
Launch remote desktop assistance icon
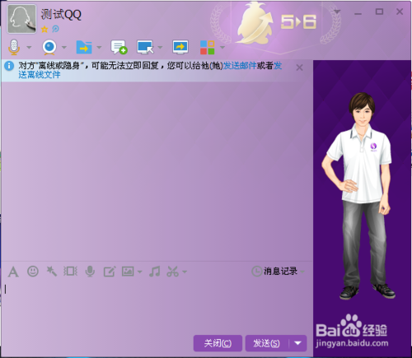tap(145, 47)
